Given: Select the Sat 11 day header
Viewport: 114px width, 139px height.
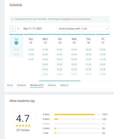Looking at the screenshot, I should click(x=16, y=41).
